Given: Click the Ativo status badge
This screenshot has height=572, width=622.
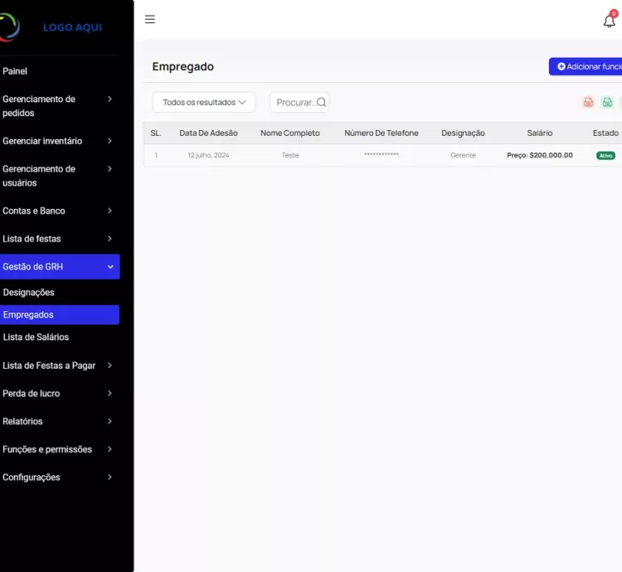Looking at the screenshot, I should click(605, 156).
